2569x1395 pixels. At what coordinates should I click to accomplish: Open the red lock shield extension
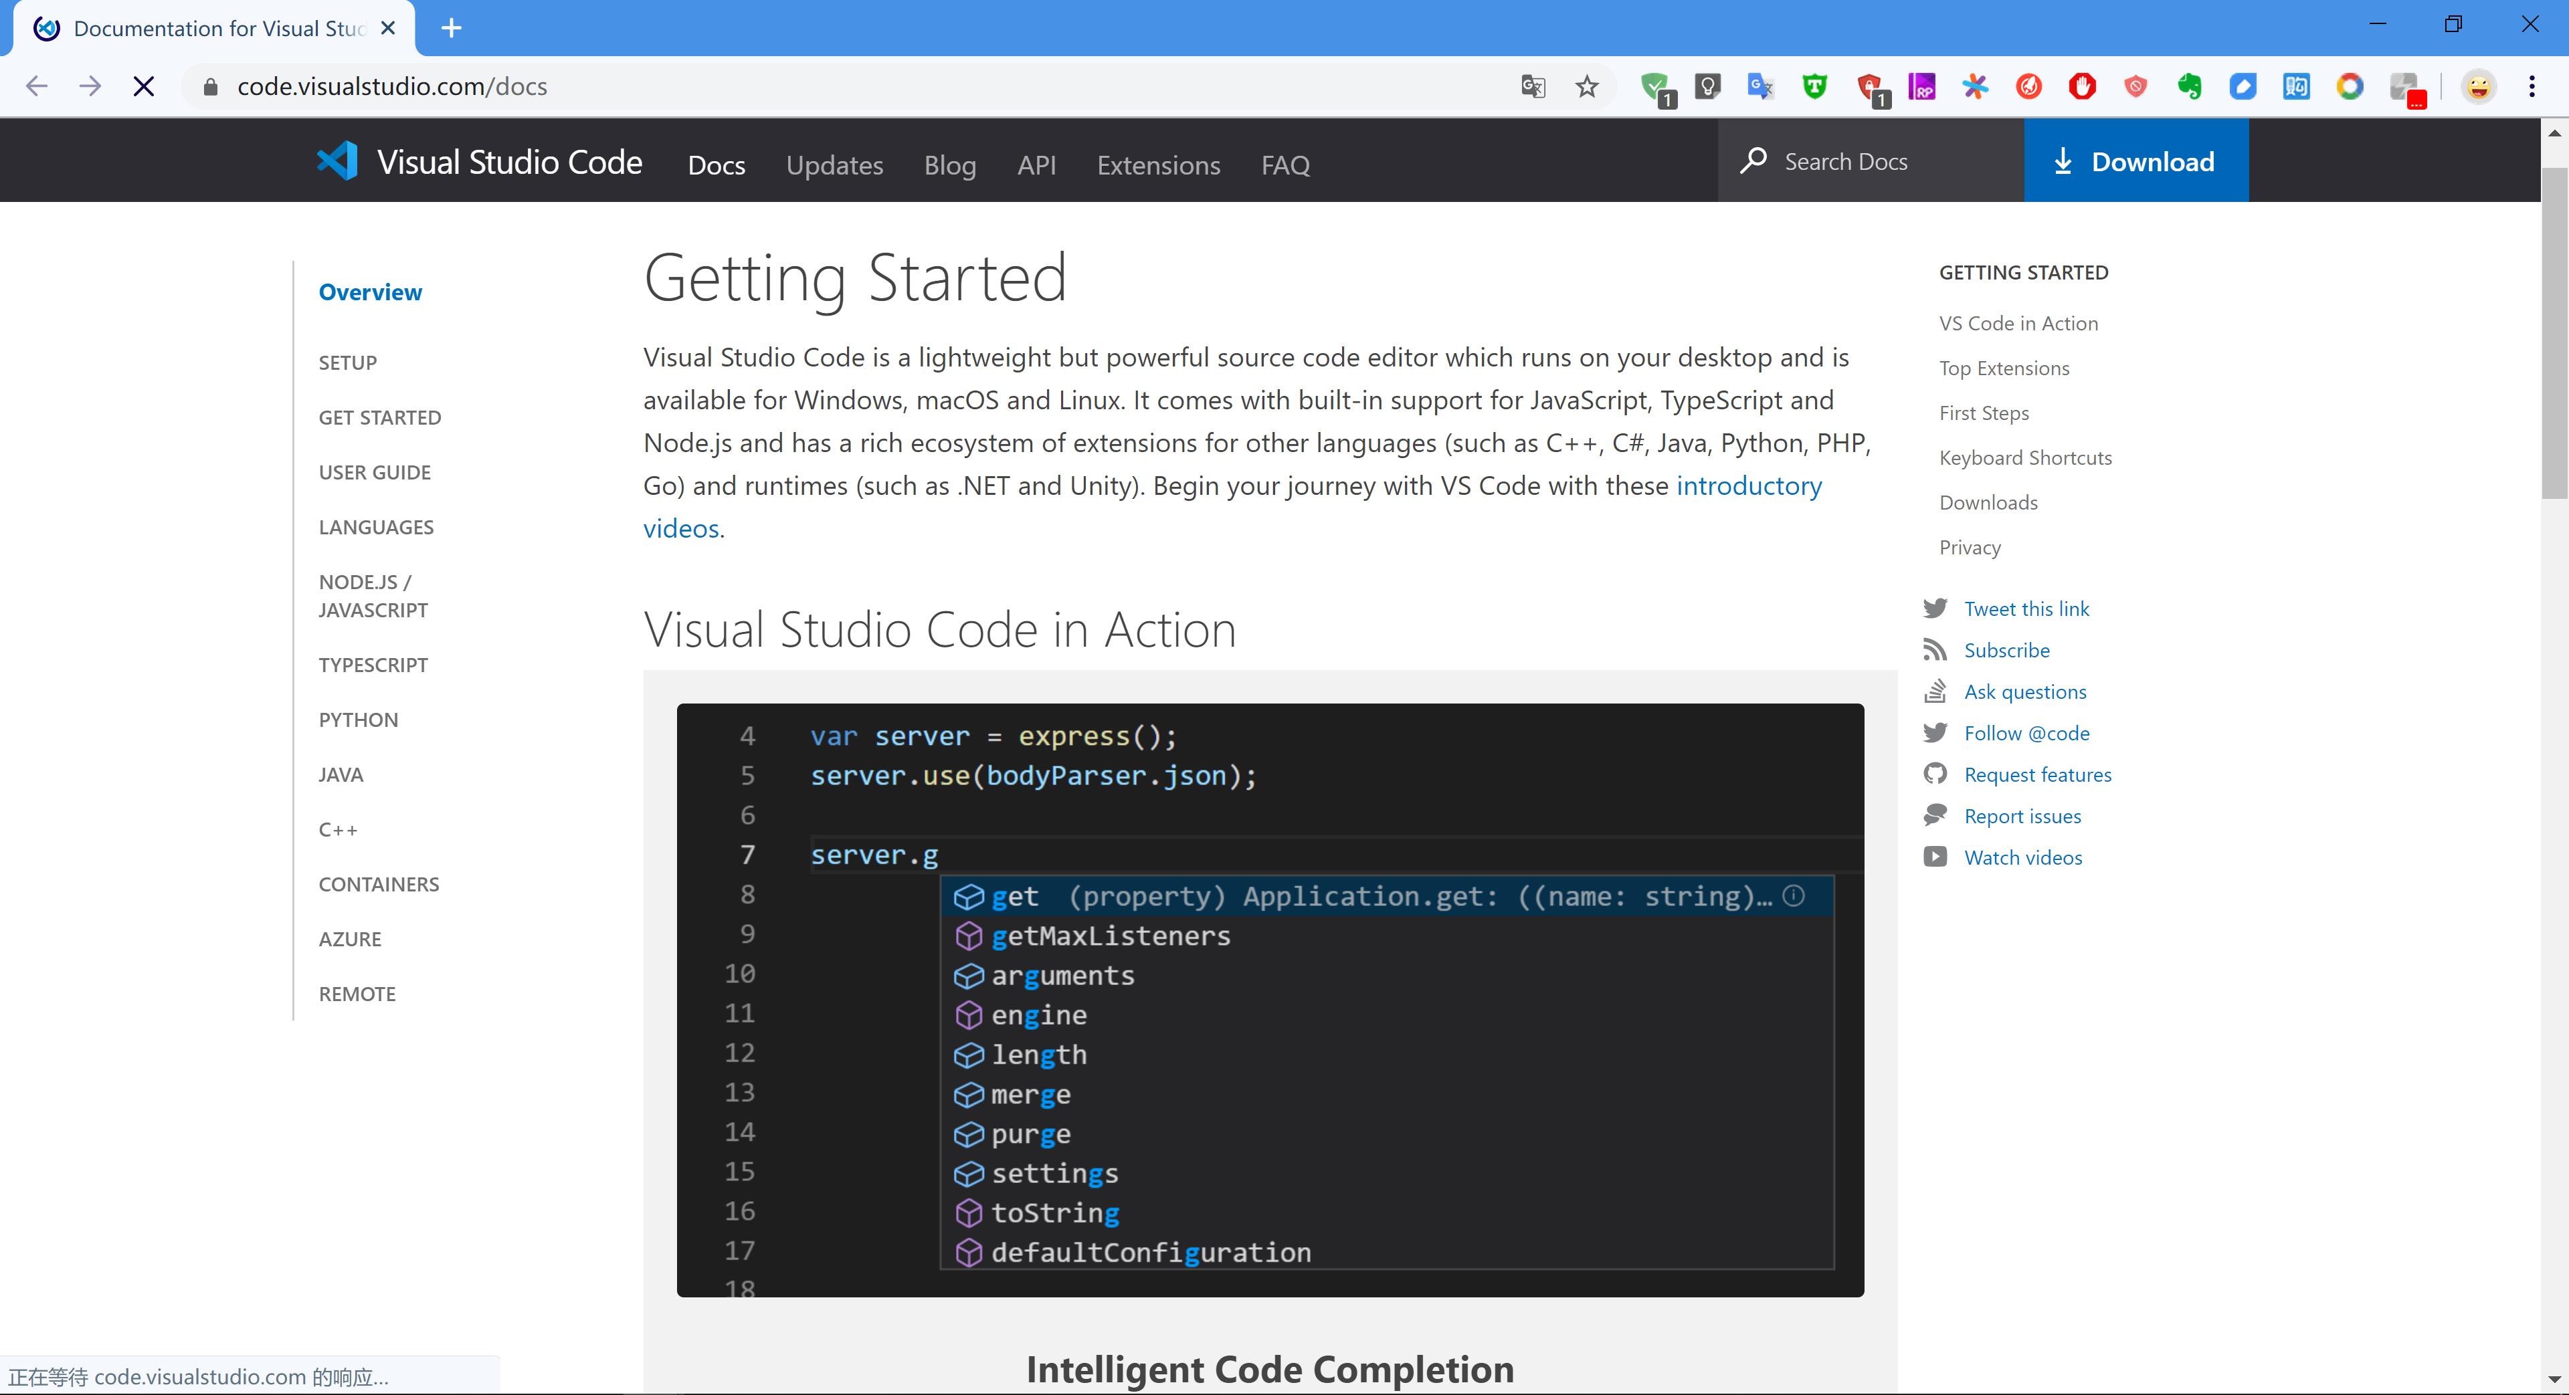coord(1871,89)
